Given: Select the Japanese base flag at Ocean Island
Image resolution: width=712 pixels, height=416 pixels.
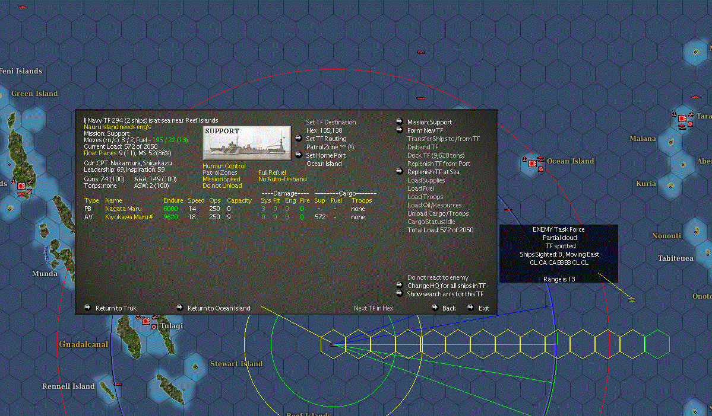Looking at the screenshot, I should [533, 163].
